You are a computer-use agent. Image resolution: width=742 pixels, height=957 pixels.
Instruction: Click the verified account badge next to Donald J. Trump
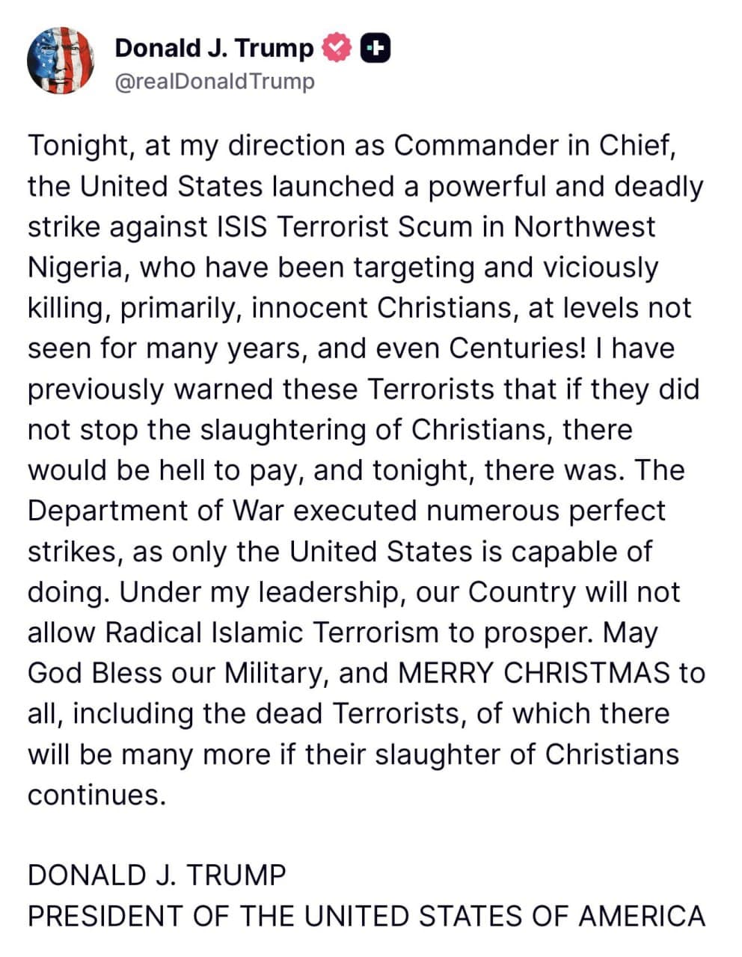334,48
